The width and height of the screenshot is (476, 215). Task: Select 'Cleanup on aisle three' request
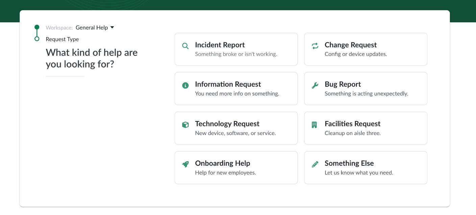coord(353,133)
